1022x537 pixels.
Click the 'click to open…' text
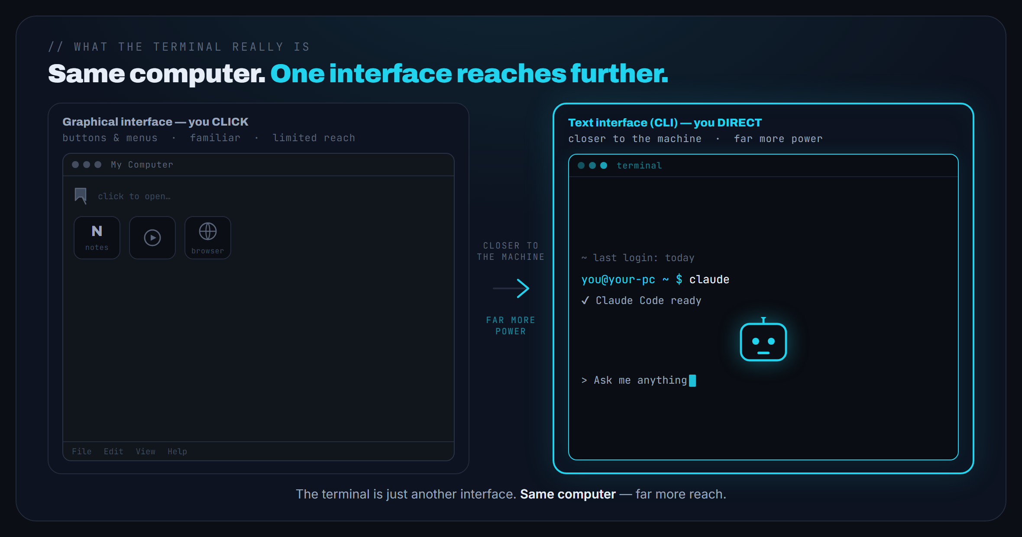click(134, 196)
